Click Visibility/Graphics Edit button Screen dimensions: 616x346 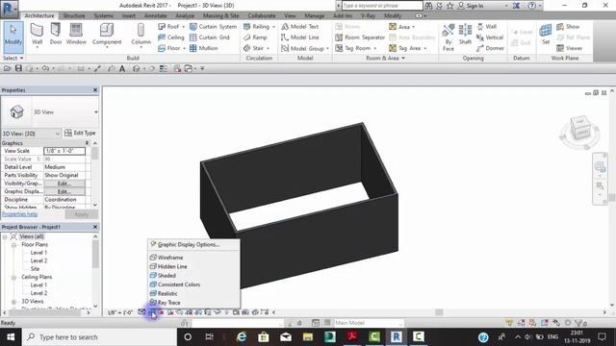[64, 184]
